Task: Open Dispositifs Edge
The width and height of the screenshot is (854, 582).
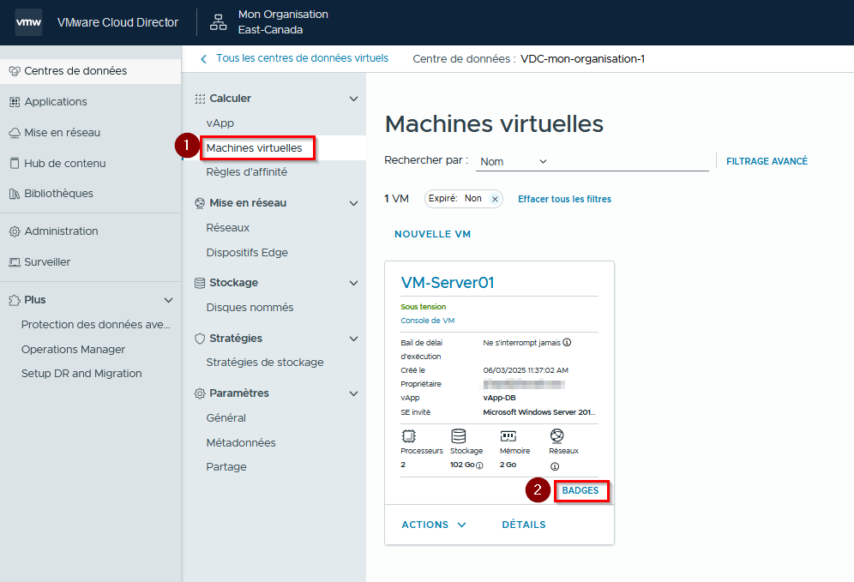Action: 247,253
